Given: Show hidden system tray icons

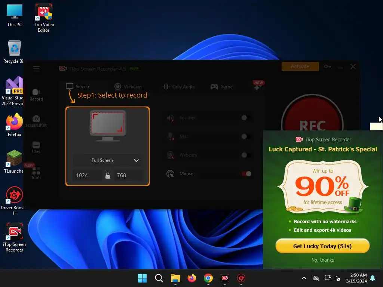Looking at the screenshot, I should 304,278.
